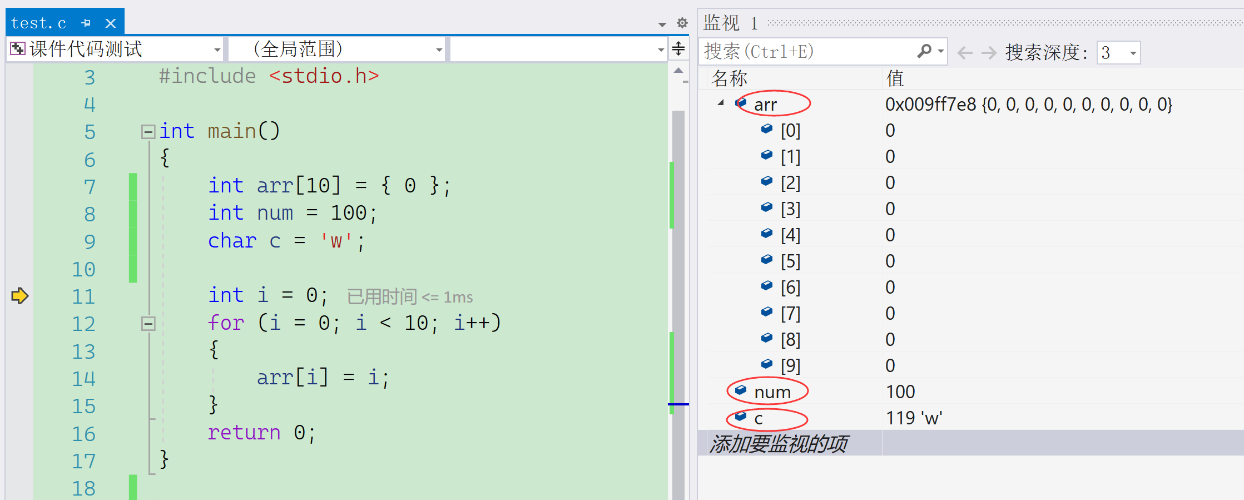Click the num variable icon

[741, 390]
